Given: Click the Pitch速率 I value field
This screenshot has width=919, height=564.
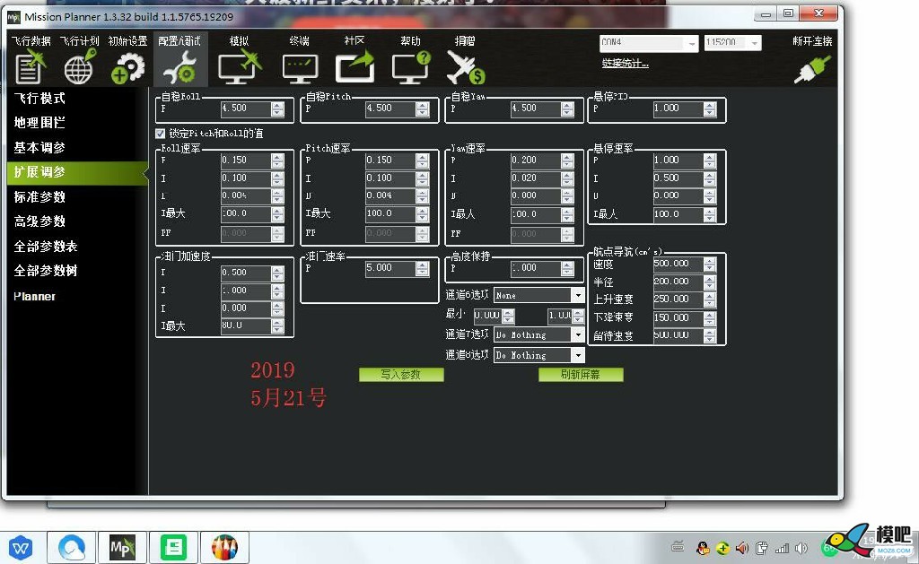Looking at the screenshot, I should tap(391, 178).
